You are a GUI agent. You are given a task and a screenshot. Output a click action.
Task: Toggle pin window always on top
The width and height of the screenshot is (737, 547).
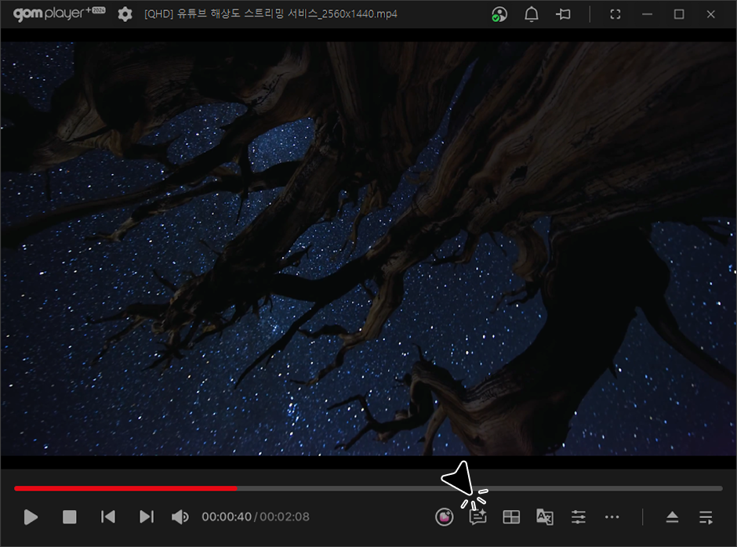[563, 14]
